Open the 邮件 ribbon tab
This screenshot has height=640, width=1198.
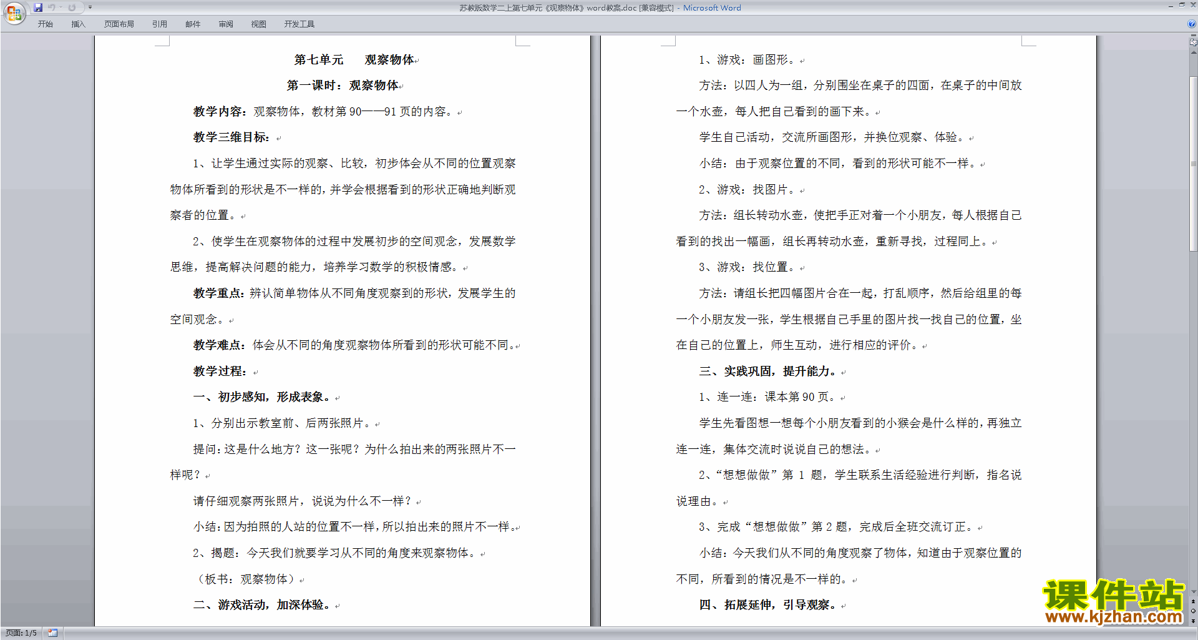(193, 24)
